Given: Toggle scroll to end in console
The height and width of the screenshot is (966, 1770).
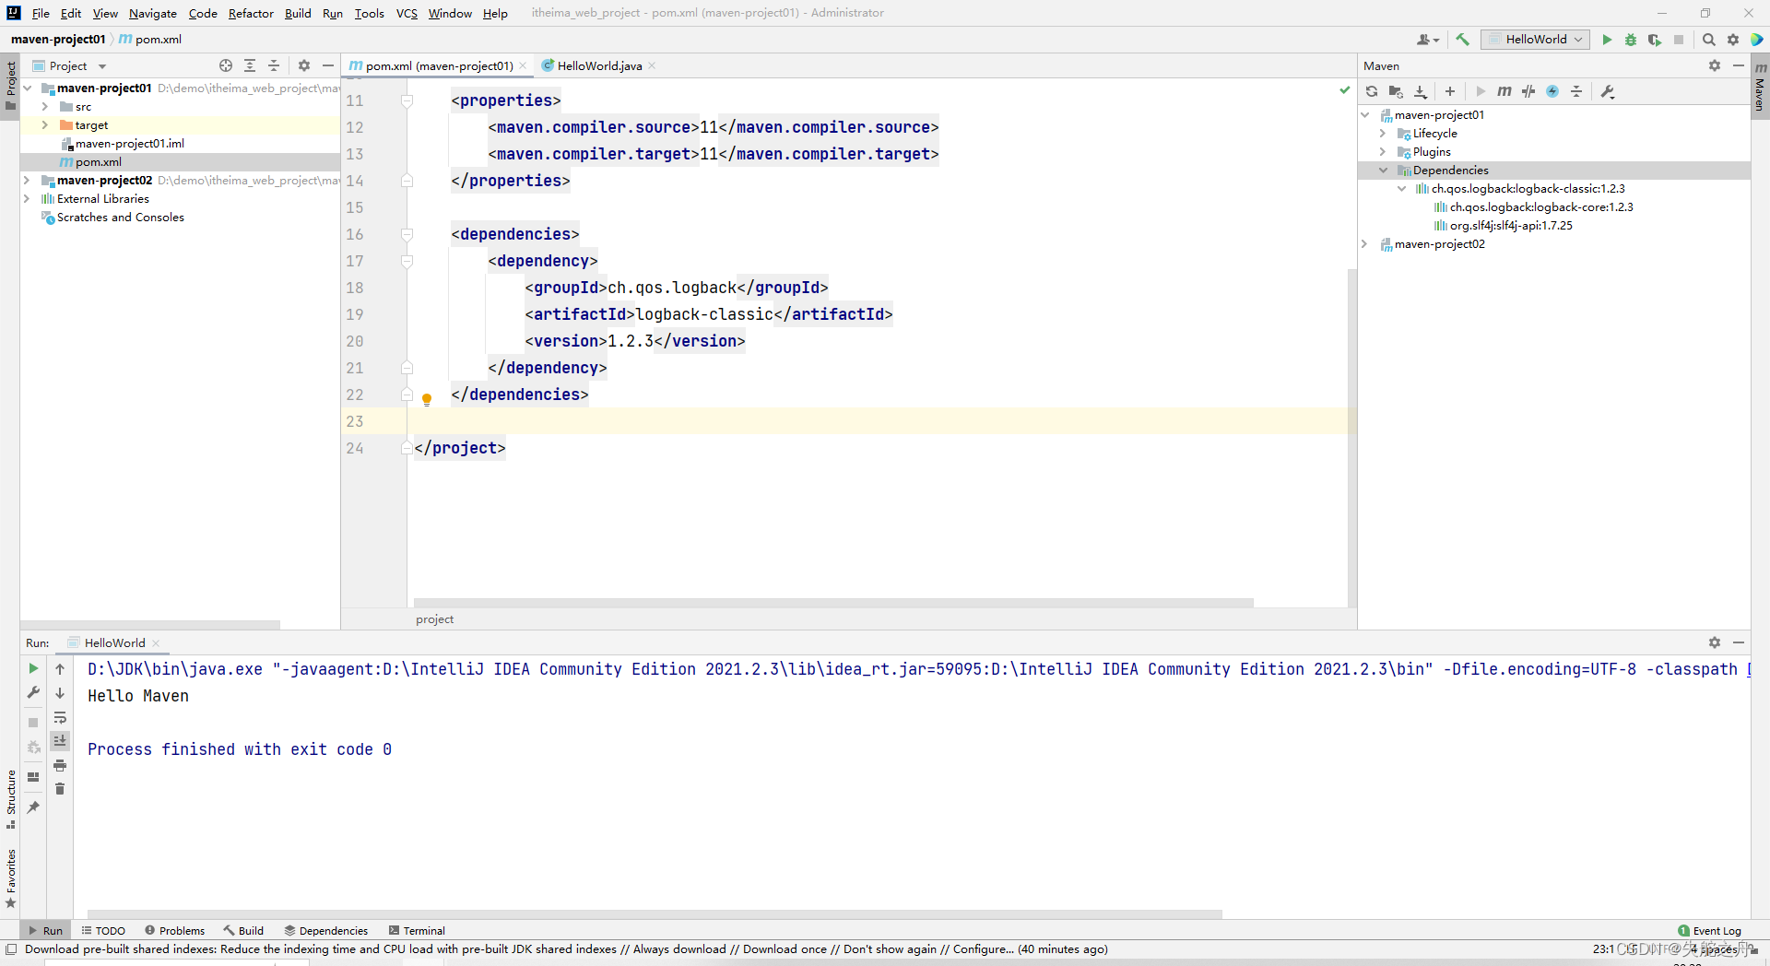Looking at the screenshot, I should pos(60,741).
